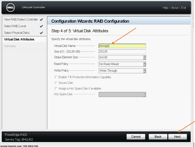Open the Stripe Element Size dropdown
195x147 pixels.
122,58
